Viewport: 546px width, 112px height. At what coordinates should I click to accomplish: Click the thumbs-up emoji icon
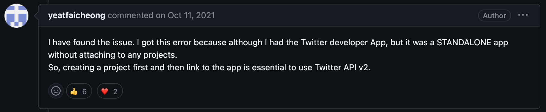coord(74,91)
